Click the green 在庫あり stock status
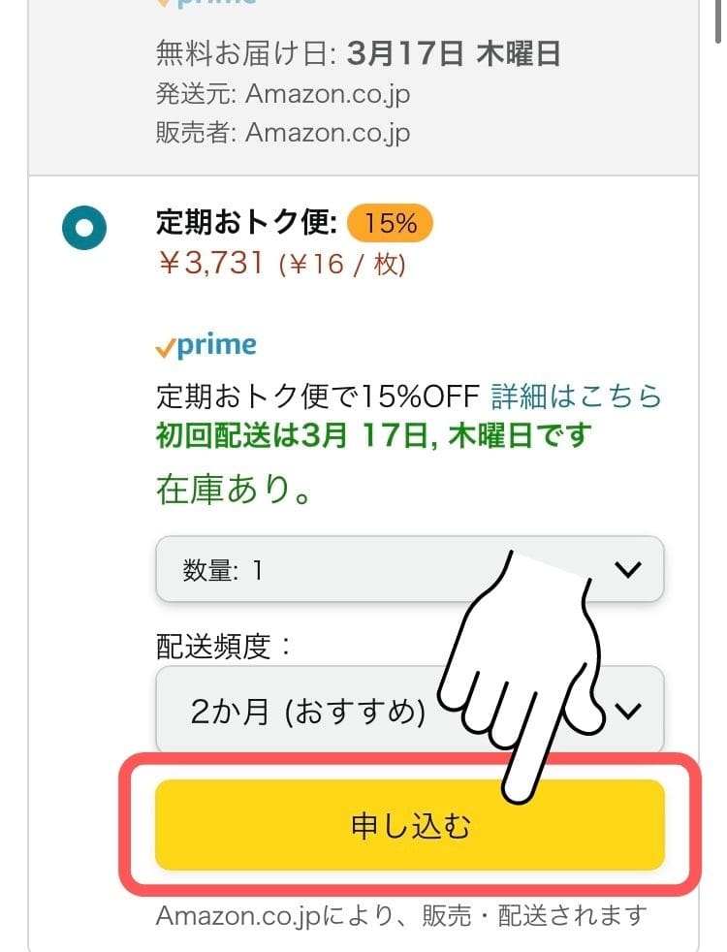This screenshot has height=952, width=727. pyautogui.click(x=234, y=490)
